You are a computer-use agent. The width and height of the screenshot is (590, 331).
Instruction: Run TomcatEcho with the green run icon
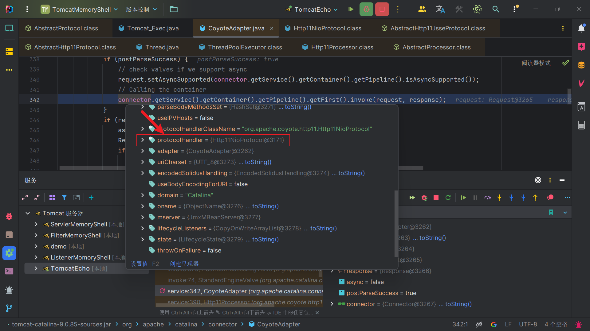point(351,9)
